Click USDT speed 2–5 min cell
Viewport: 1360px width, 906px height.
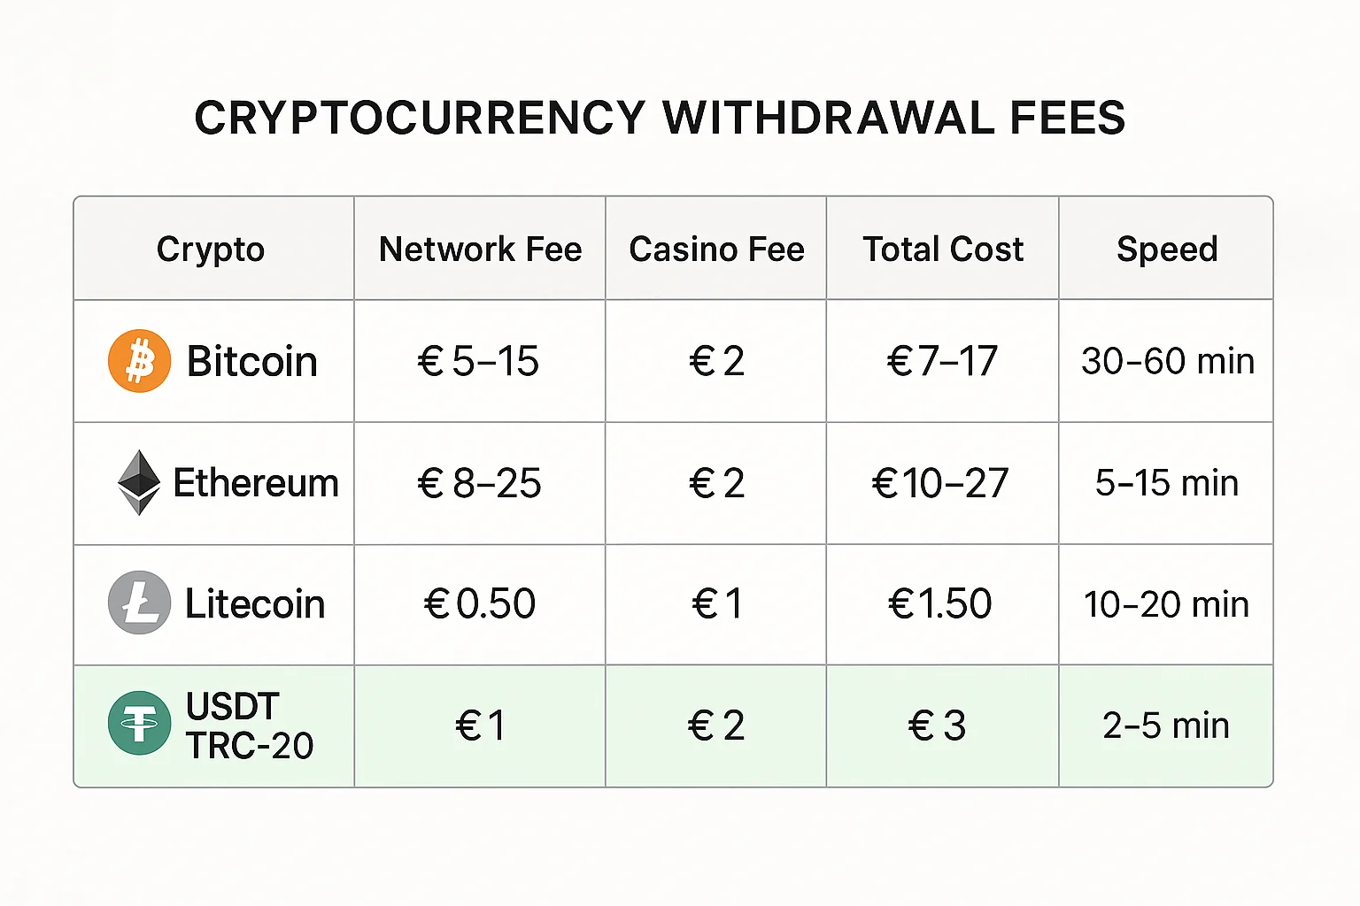pos(1165,726)
